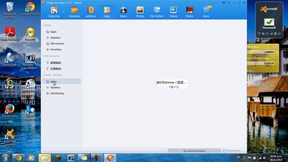Open the Jailbreak toolbar section
The height and width of the screenshot is (162, 288).
90,12
